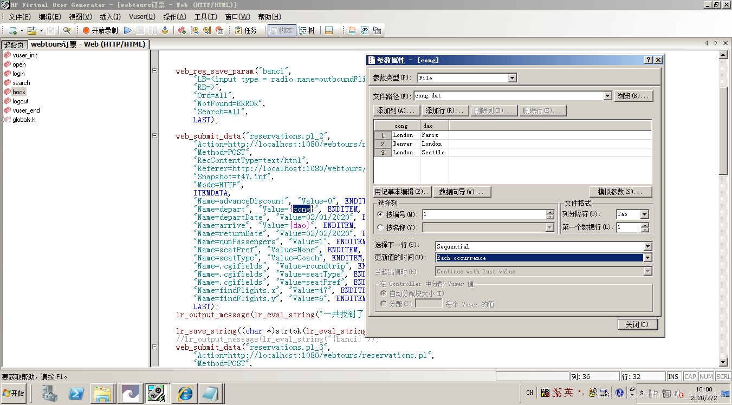Click the dialog help question-mark button
Screen dimensions: 732x405
coord(649,60)
